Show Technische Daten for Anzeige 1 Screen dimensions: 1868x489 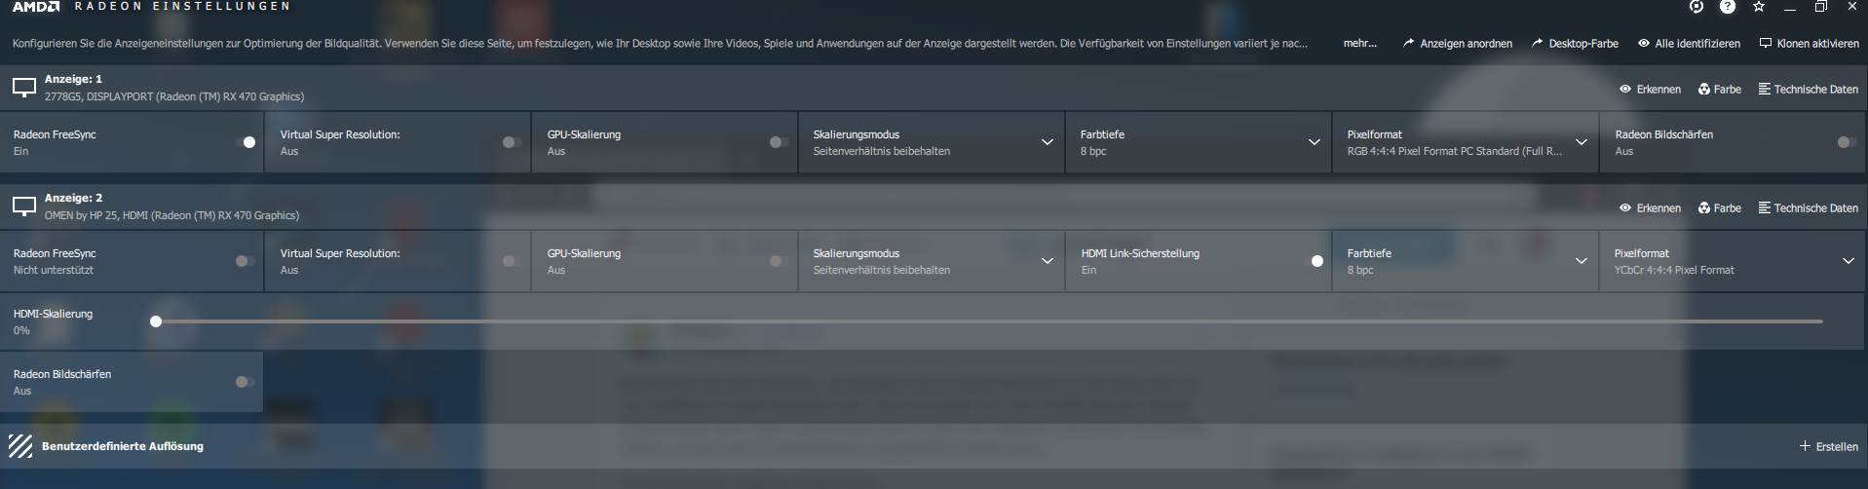coord(1809,89)
